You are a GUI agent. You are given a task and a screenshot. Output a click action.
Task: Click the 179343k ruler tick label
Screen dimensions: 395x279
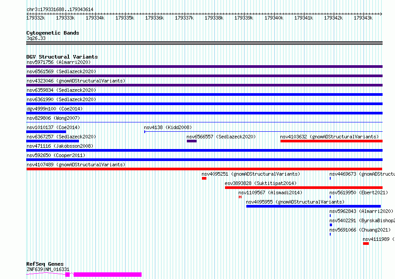coord(363,18)
